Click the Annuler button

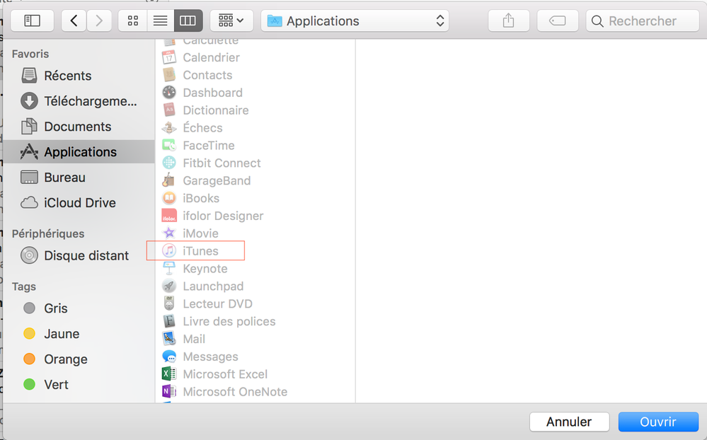tap(569, 422)
